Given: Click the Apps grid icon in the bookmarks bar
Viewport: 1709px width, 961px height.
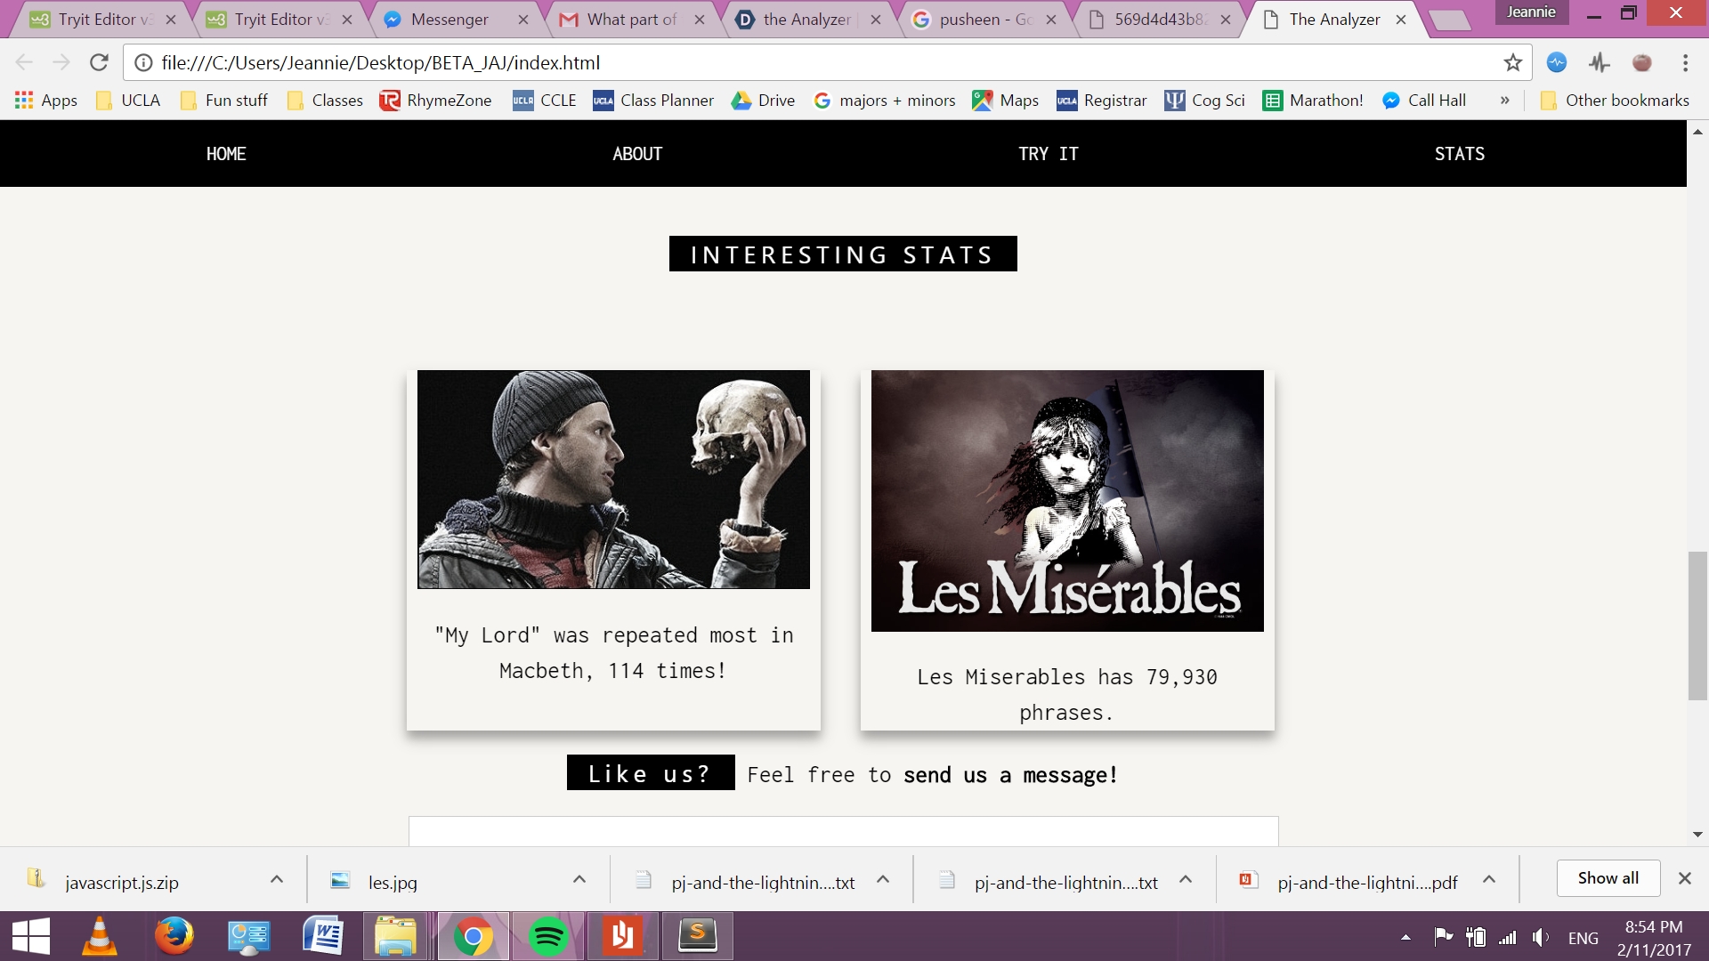Looking at the screenshot, I should click(x=24, y=101).
